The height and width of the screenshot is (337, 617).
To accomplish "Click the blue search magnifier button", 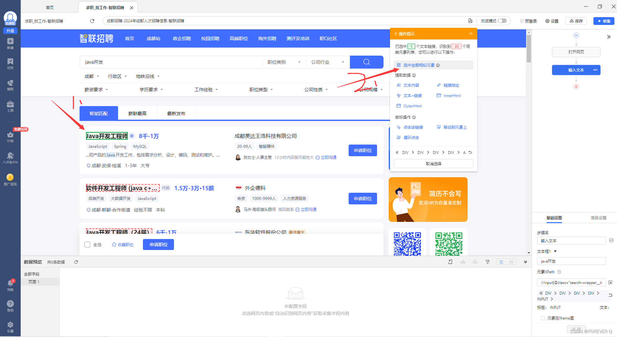I will coord(366,62).
